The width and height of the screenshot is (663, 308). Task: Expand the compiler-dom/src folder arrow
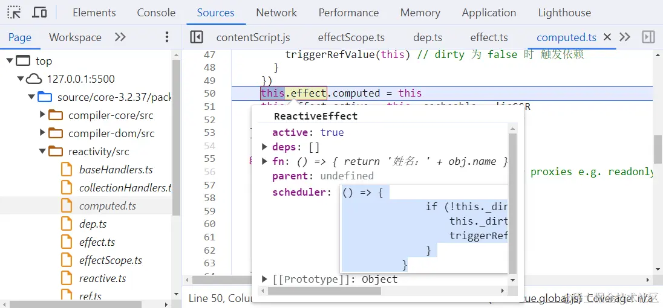coord(42,132)
